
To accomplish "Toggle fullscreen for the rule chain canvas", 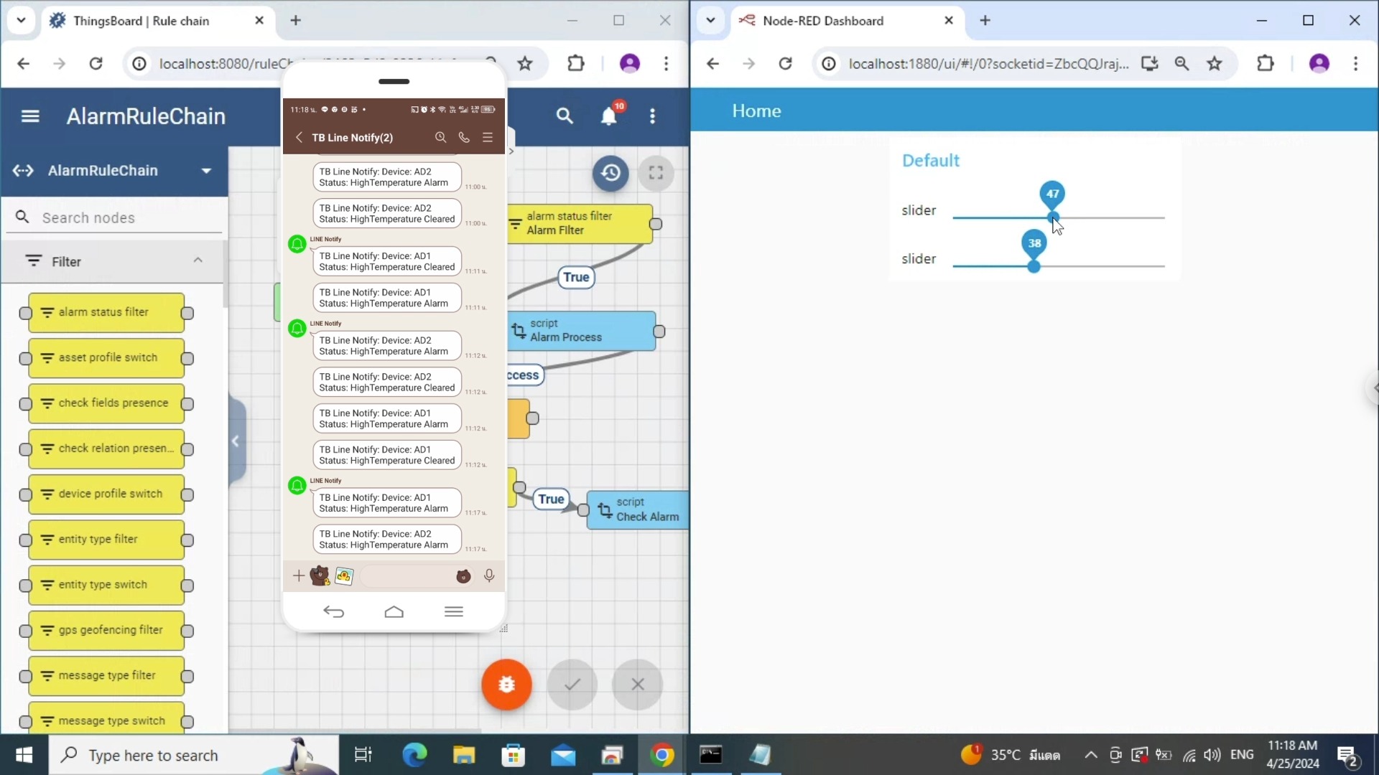I will pos(656,173).
